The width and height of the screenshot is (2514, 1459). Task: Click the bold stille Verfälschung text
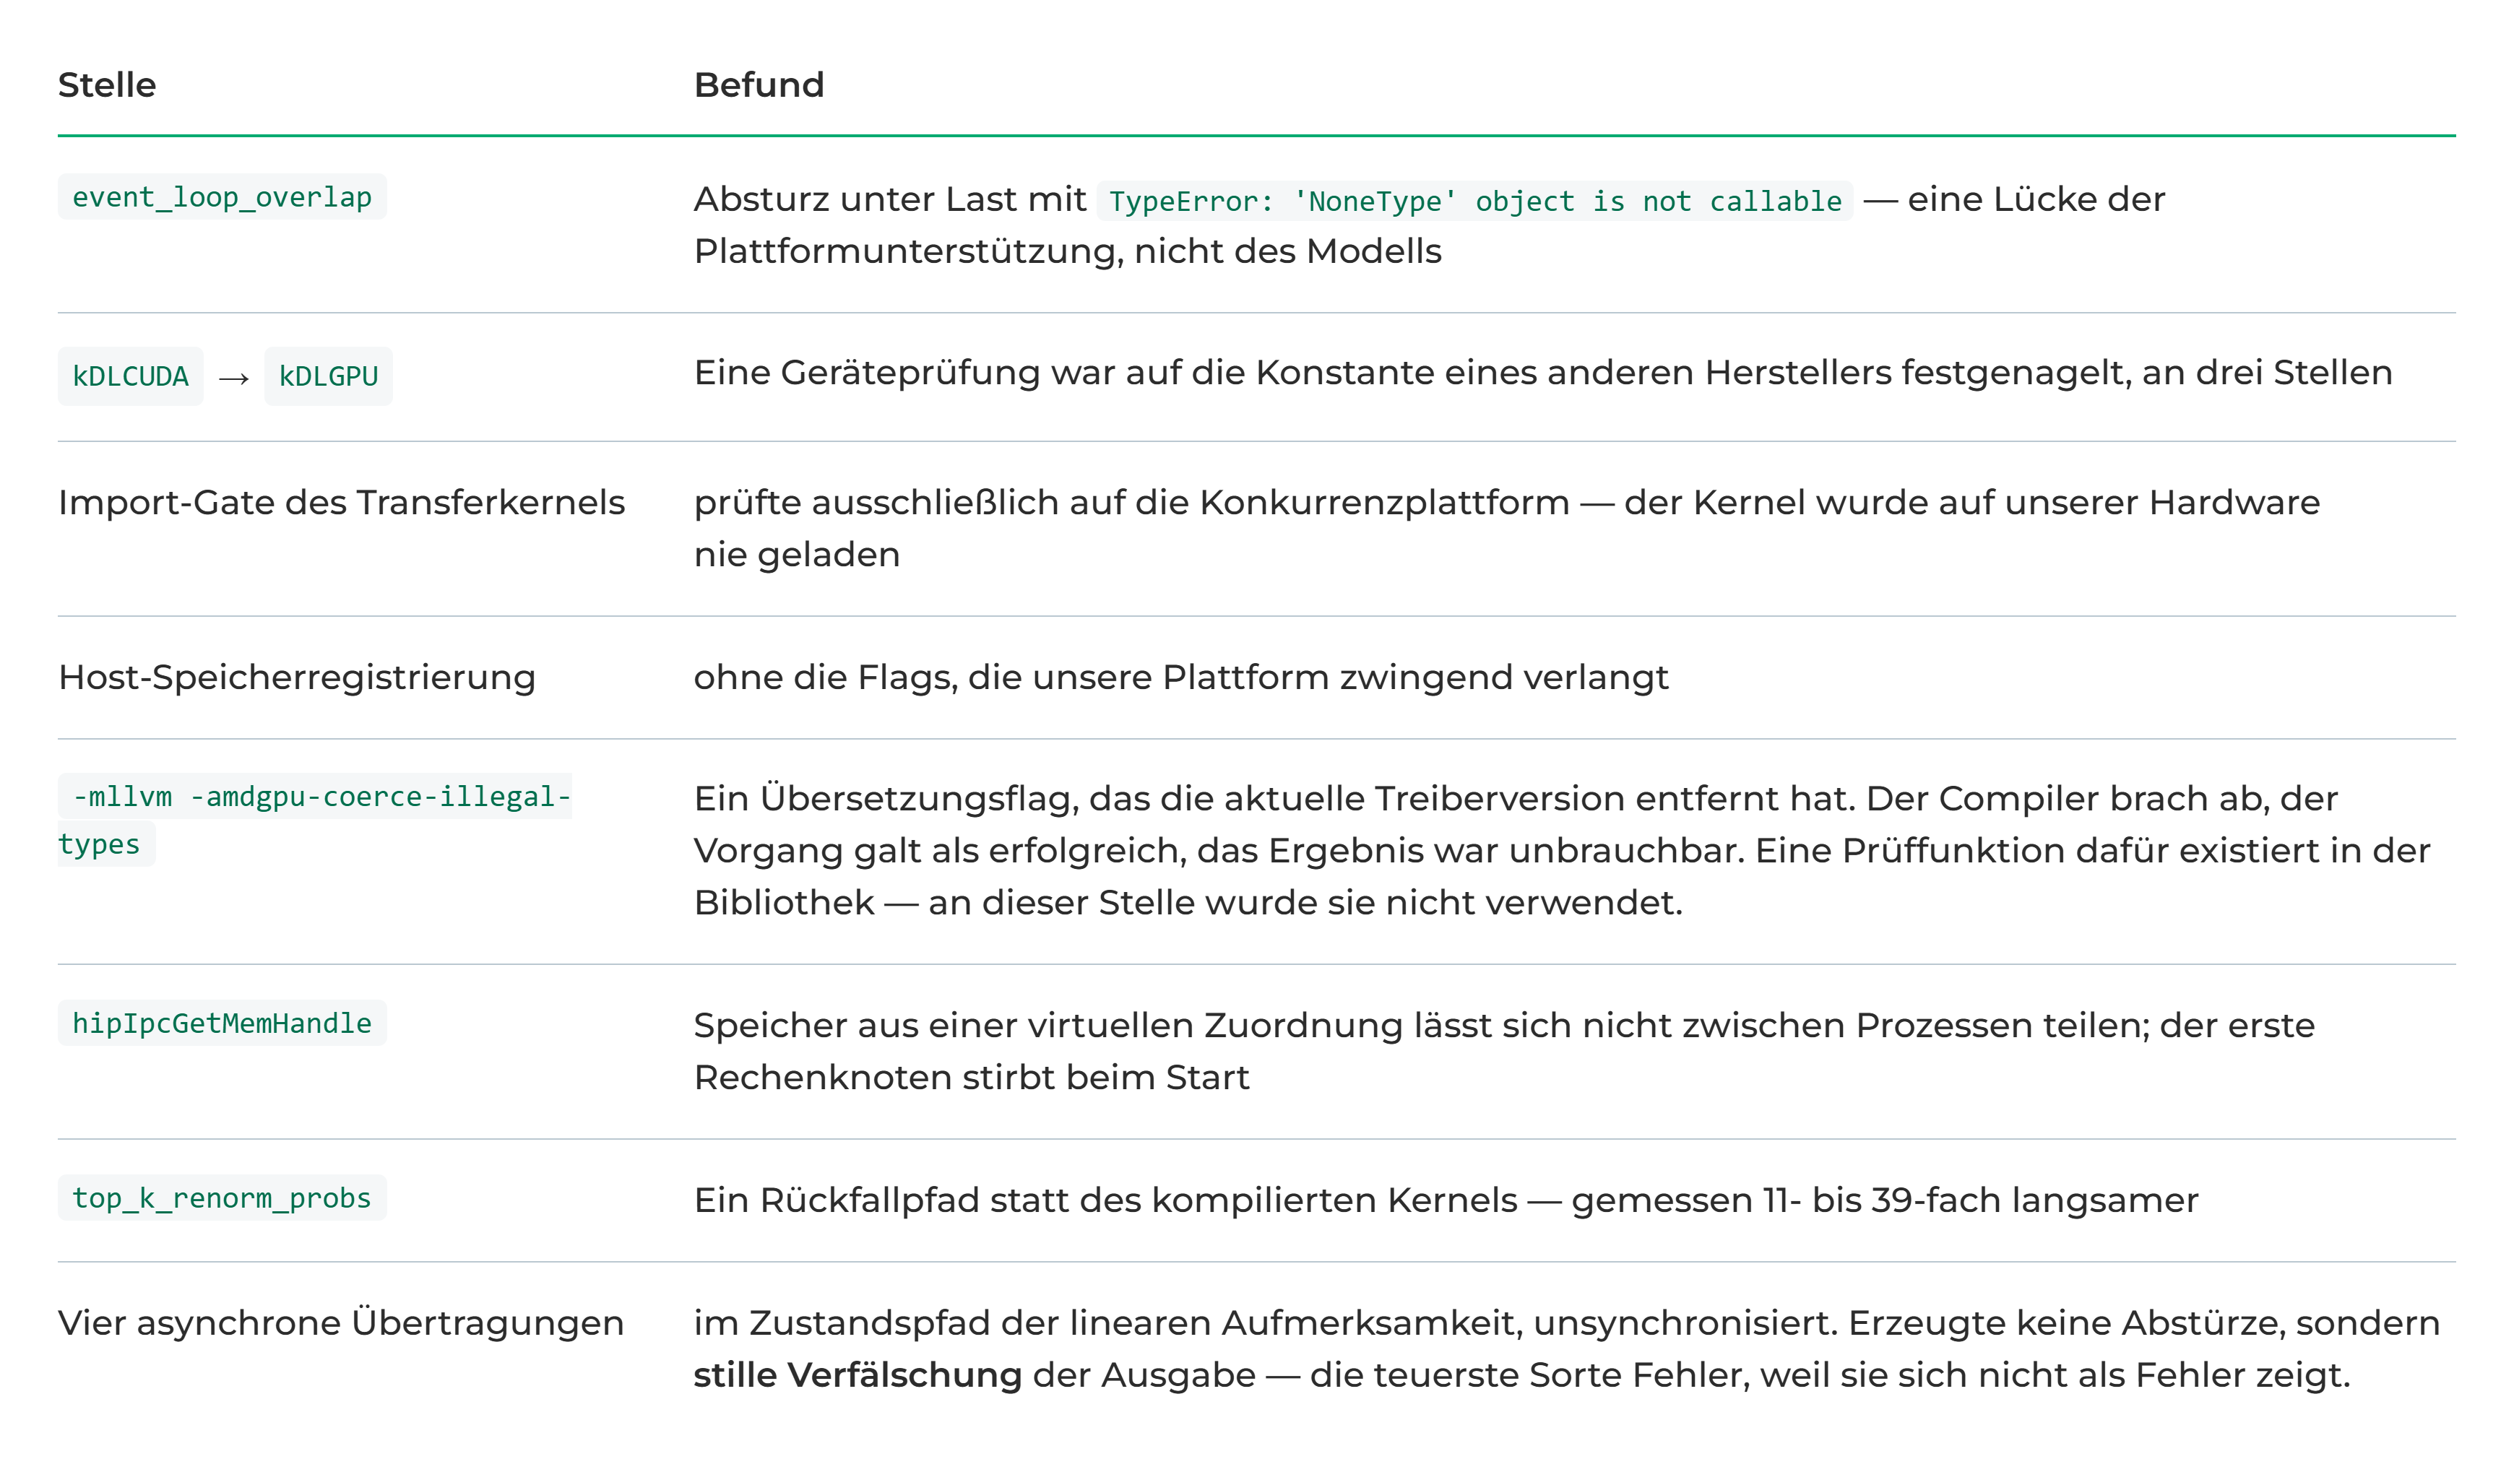tap(858, 1375)
